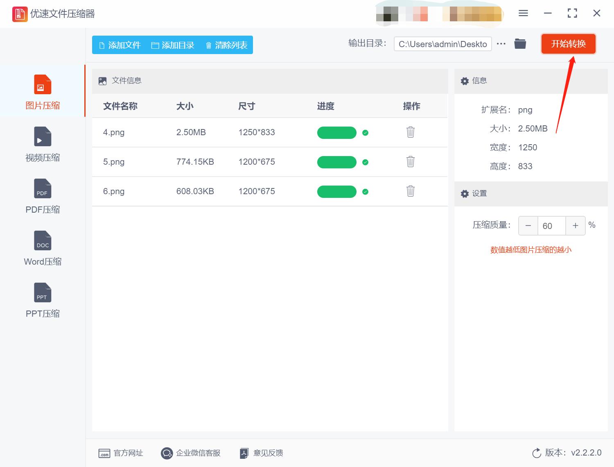
Task: Click the 文件信息 panel image icon
Action: 102,81
